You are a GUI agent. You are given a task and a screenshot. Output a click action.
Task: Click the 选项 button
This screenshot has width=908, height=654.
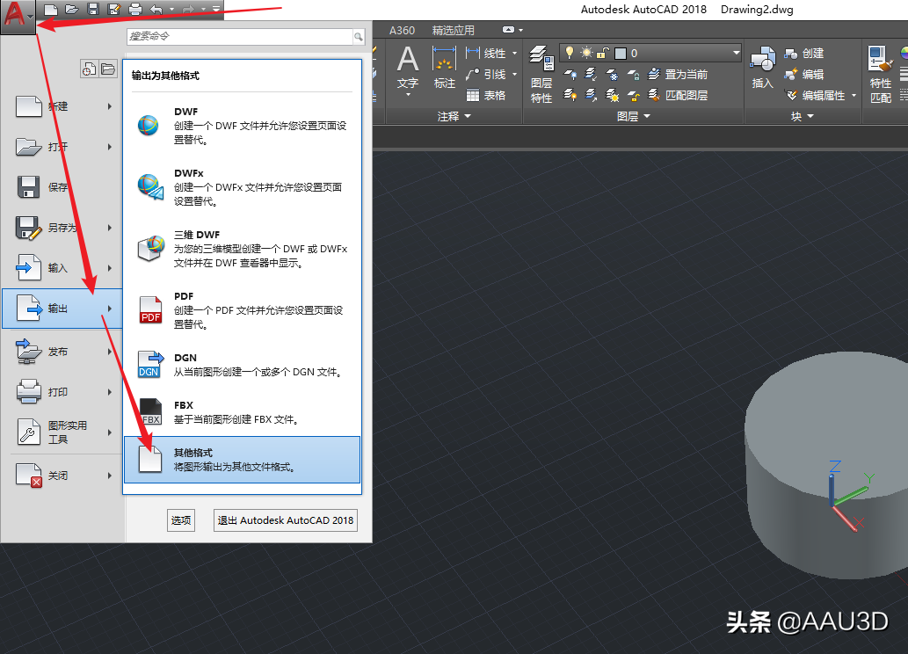point(181,520)
